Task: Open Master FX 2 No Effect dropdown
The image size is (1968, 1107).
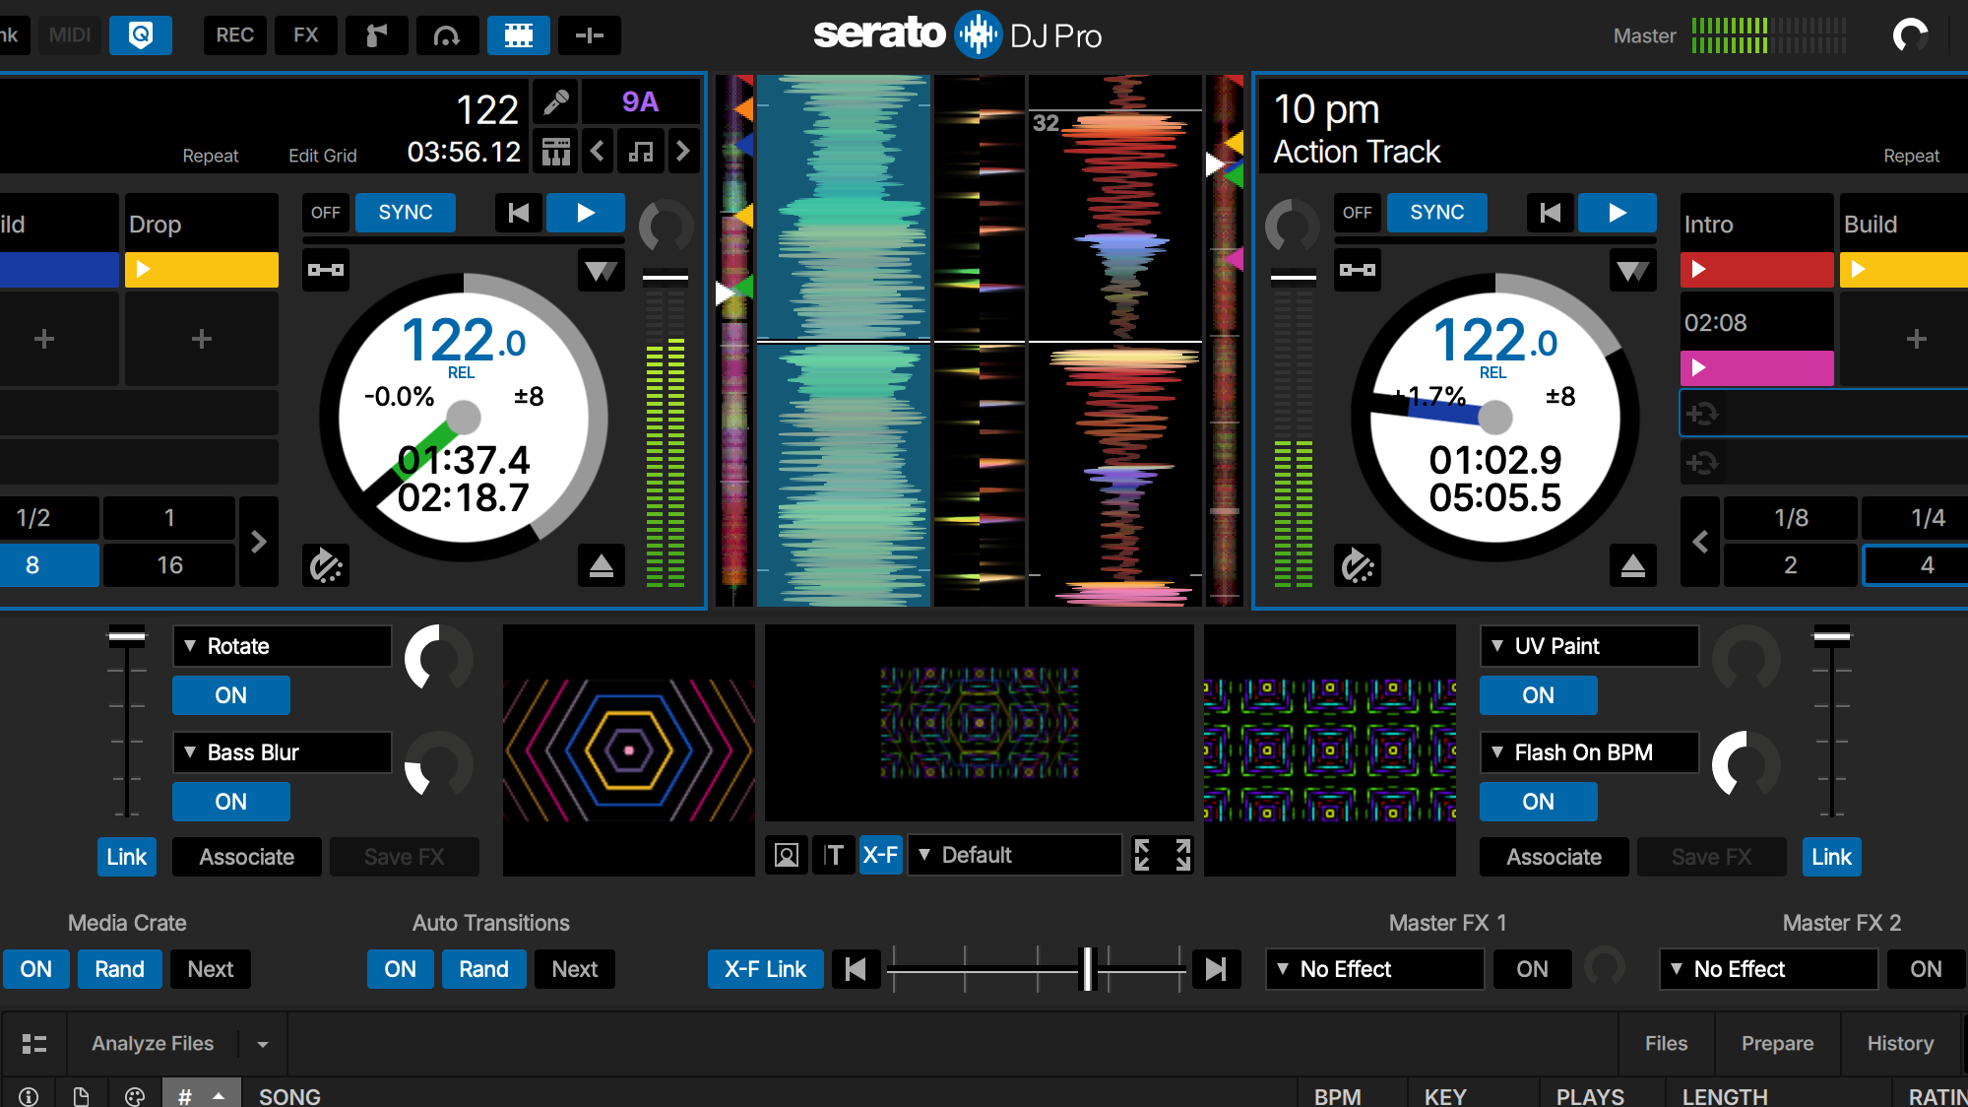Action: click(x=1769, y=969)
